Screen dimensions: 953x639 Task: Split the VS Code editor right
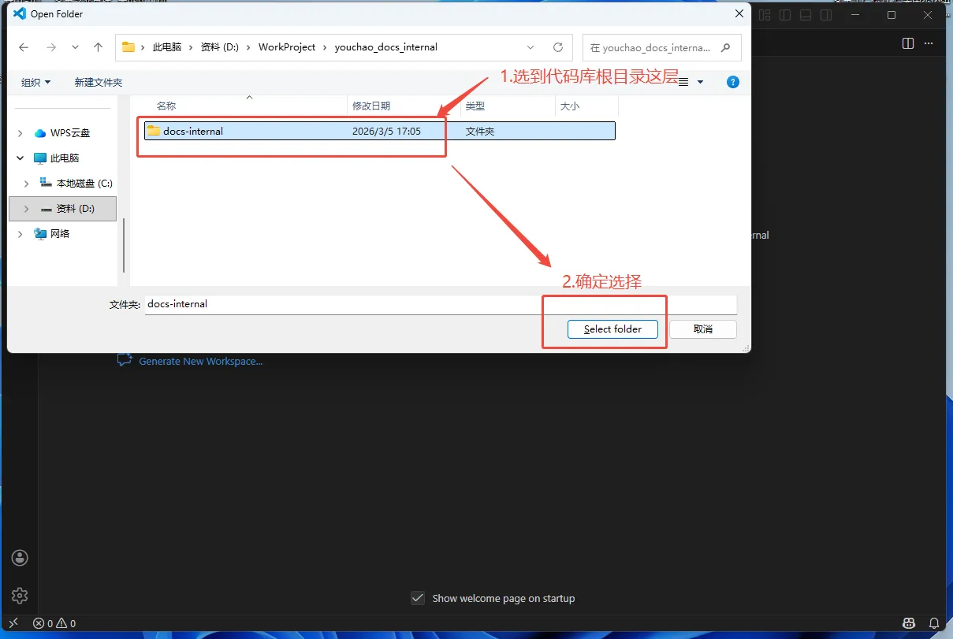point(908,43)
